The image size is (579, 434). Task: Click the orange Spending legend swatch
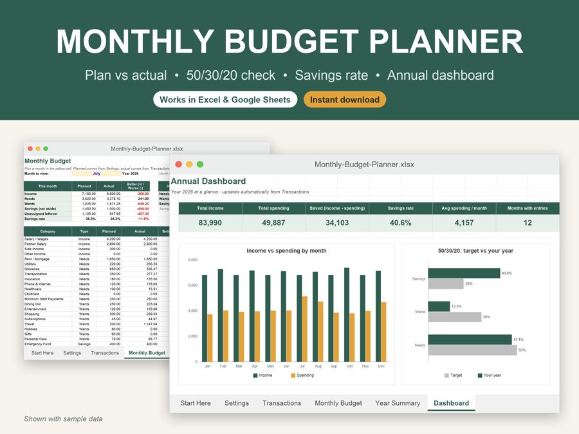293,375
